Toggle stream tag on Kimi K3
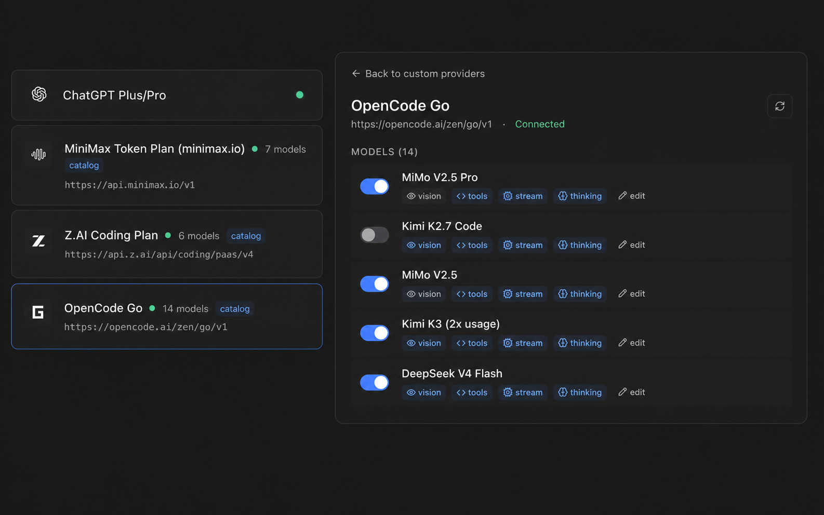Image resolution: width=824 pixels, height=515 pixels. click(x=523, y=343)
